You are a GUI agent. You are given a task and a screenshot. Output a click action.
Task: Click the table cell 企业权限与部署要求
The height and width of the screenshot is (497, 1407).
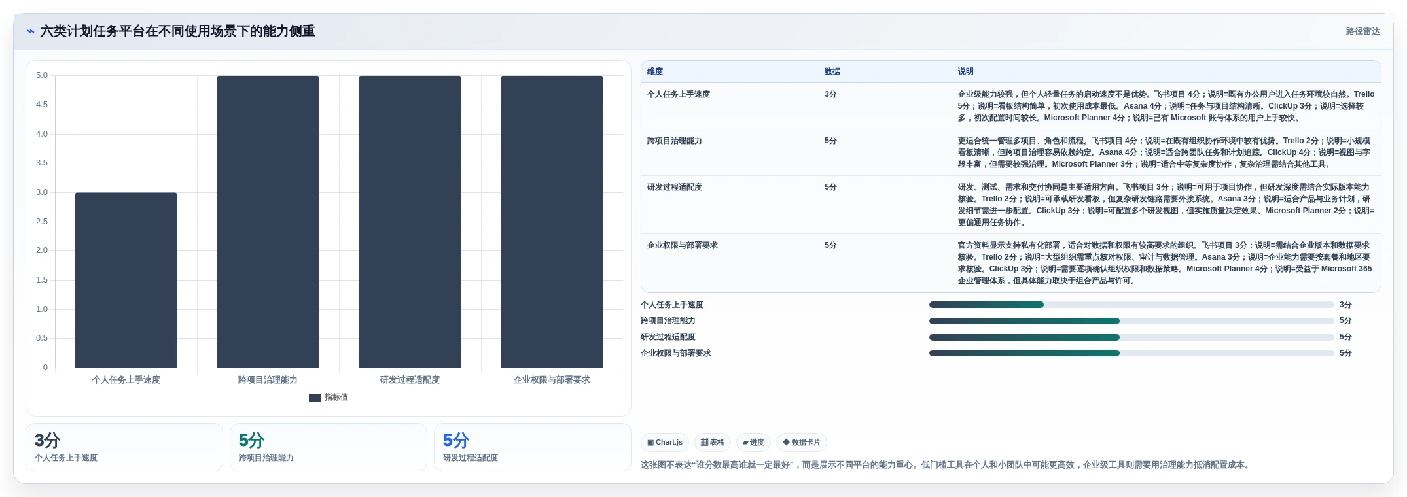coord(683,245)
